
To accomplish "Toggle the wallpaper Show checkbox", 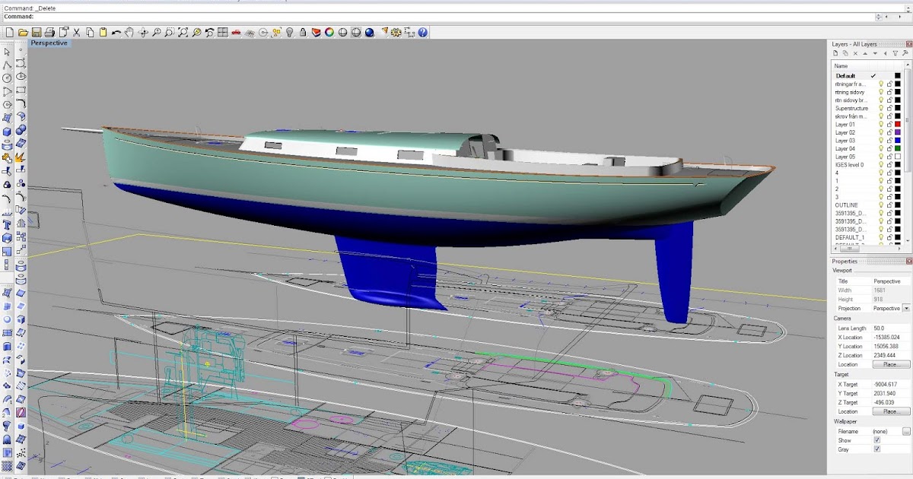I will pos(877,440).
